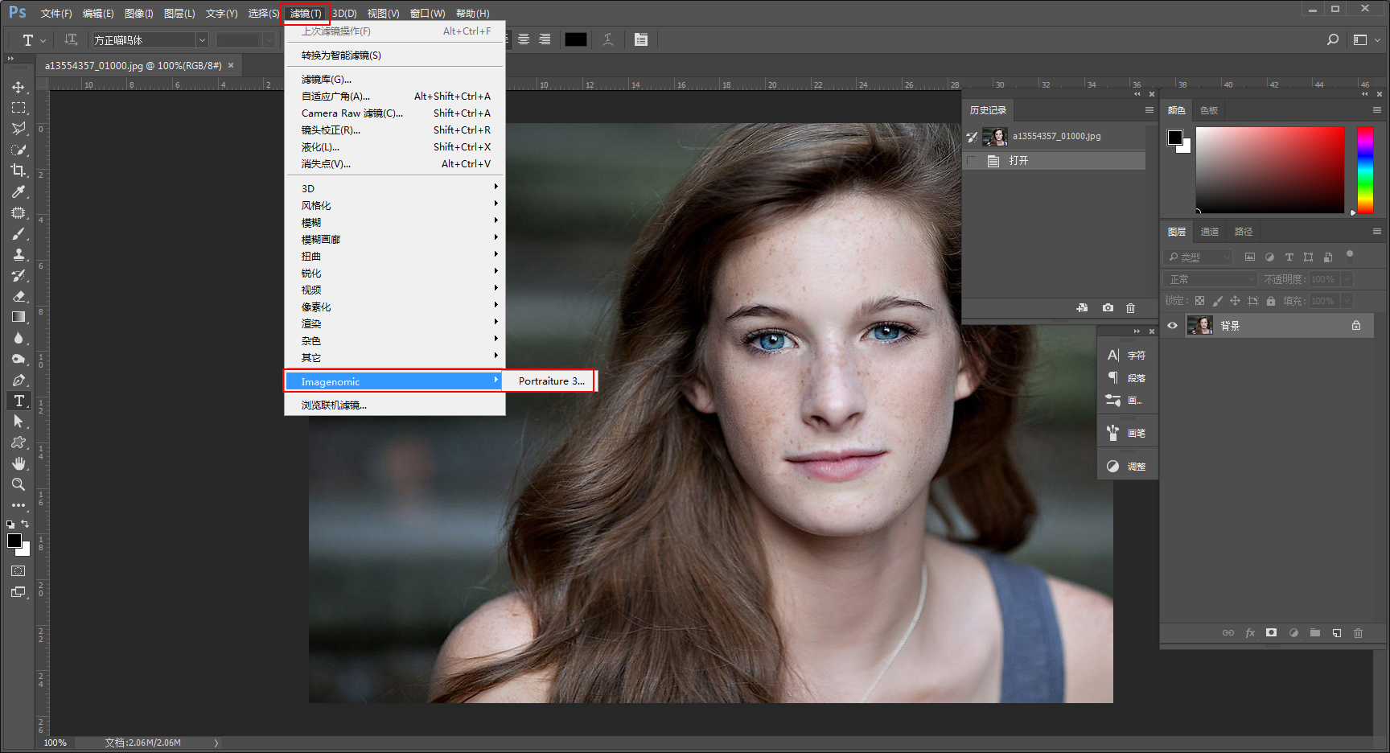Screen dimensions: 1390x753
Task: Select the Pen tool
Action: pyautogui.click(x=19, y=380)
